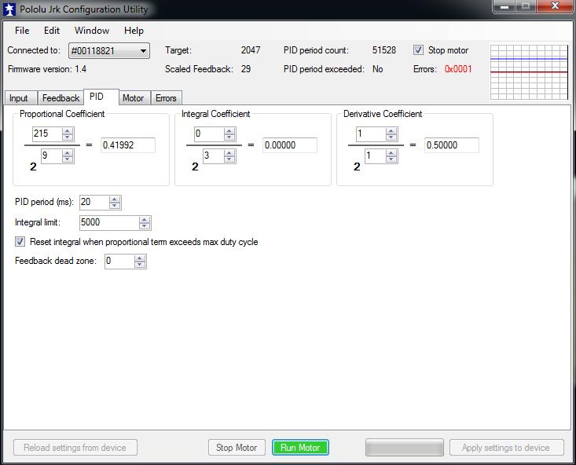Increase Integral Coefficient multiplier with up arrow
This screenshot has width=576, height=465.
pyautogui.click(x=229, y=130)
